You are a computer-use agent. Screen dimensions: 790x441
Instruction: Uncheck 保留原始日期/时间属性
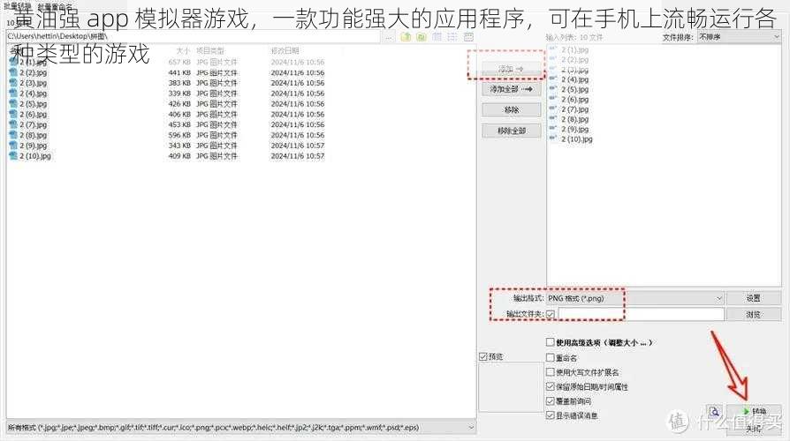pos(551,386)
